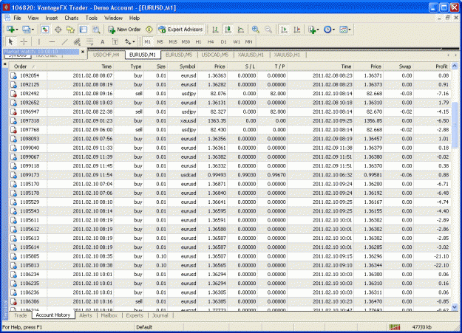Switch timeframe to MN
This screenshot has width=462, height=333.
248,42
